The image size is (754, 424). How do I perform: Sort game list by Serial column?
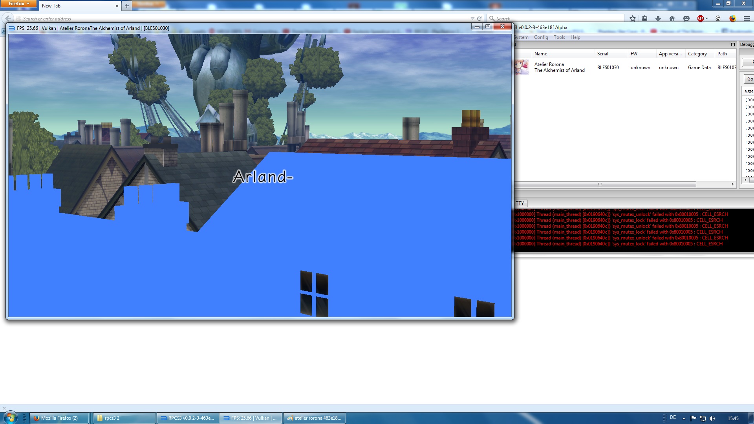[602, 54]
